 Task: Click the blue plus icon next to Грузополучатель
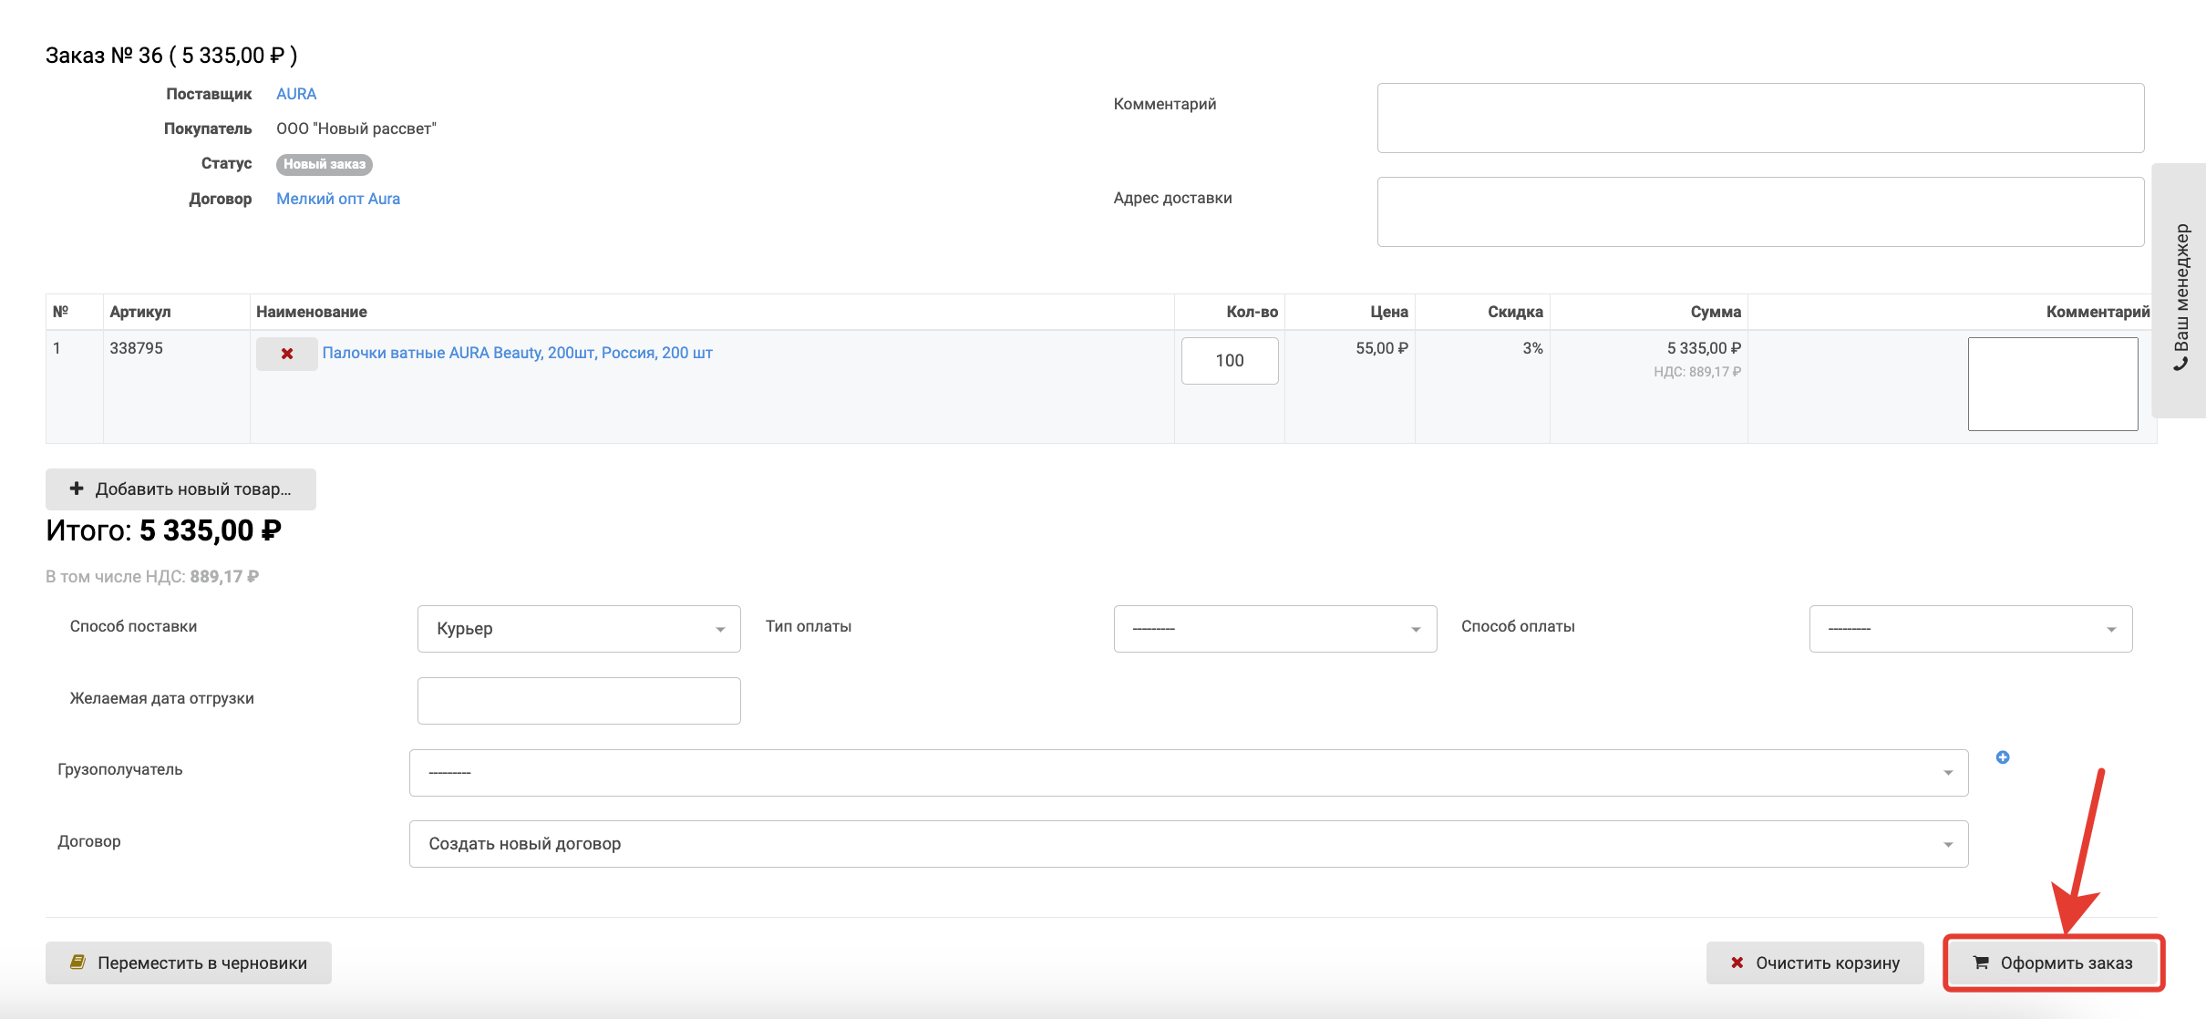coord(2003,757)
